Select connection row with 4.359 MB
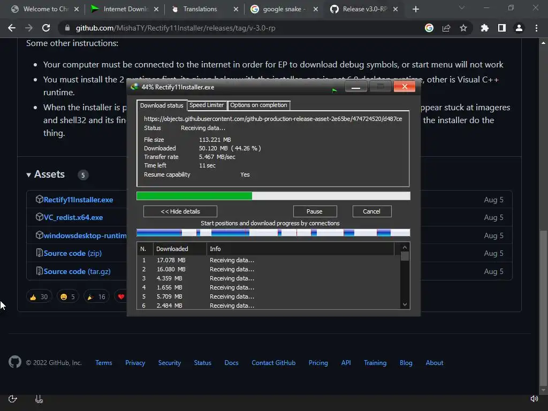The width and height of the screenshot is (548, 411). [269, 278]
